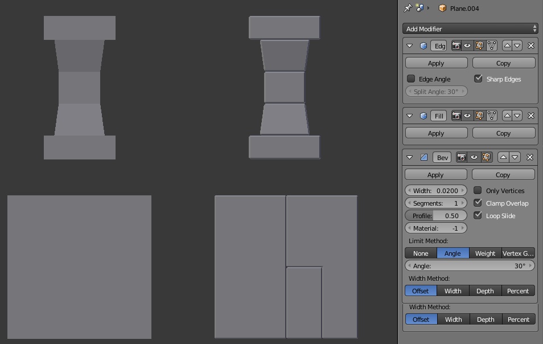
Task: Enable the Only Vertices checkbox
Action: [x=478, y=190]
